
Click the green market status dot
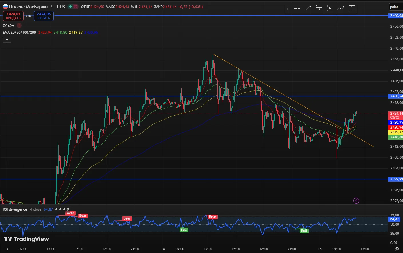(x=70, y=7)
